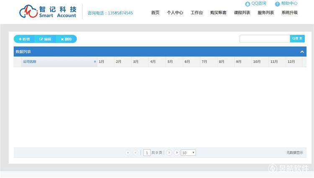Open 帮助中心 via question mark icon
The image size is (314, 178).
[x=277, y=4]
